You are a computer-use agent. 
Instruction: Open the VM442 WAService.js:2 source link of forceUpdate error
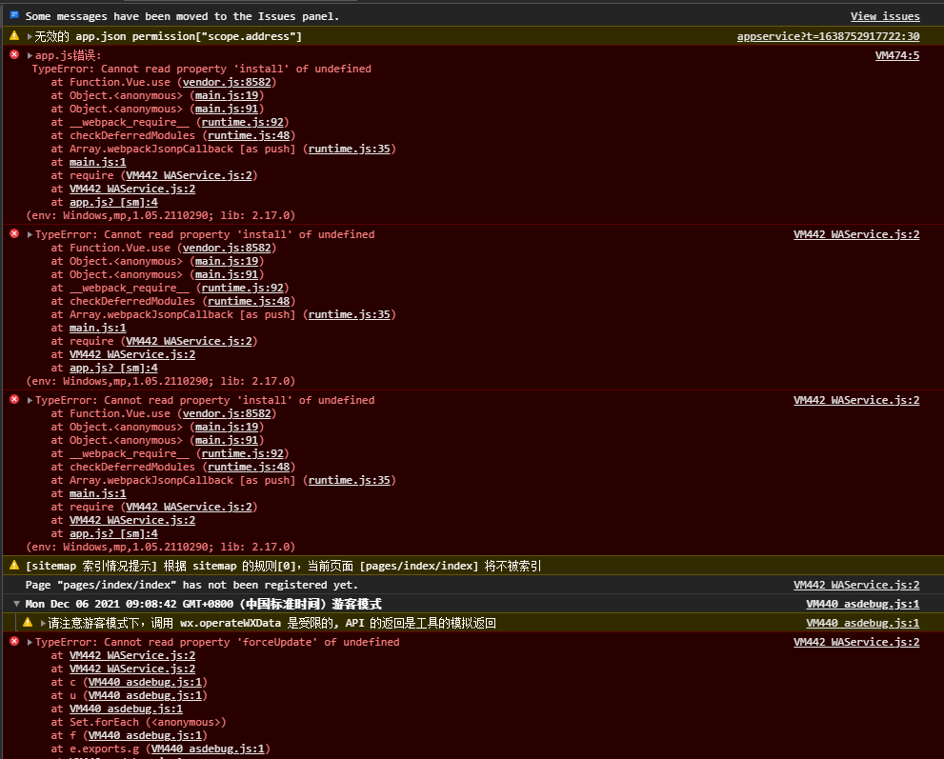pos(856,642)
